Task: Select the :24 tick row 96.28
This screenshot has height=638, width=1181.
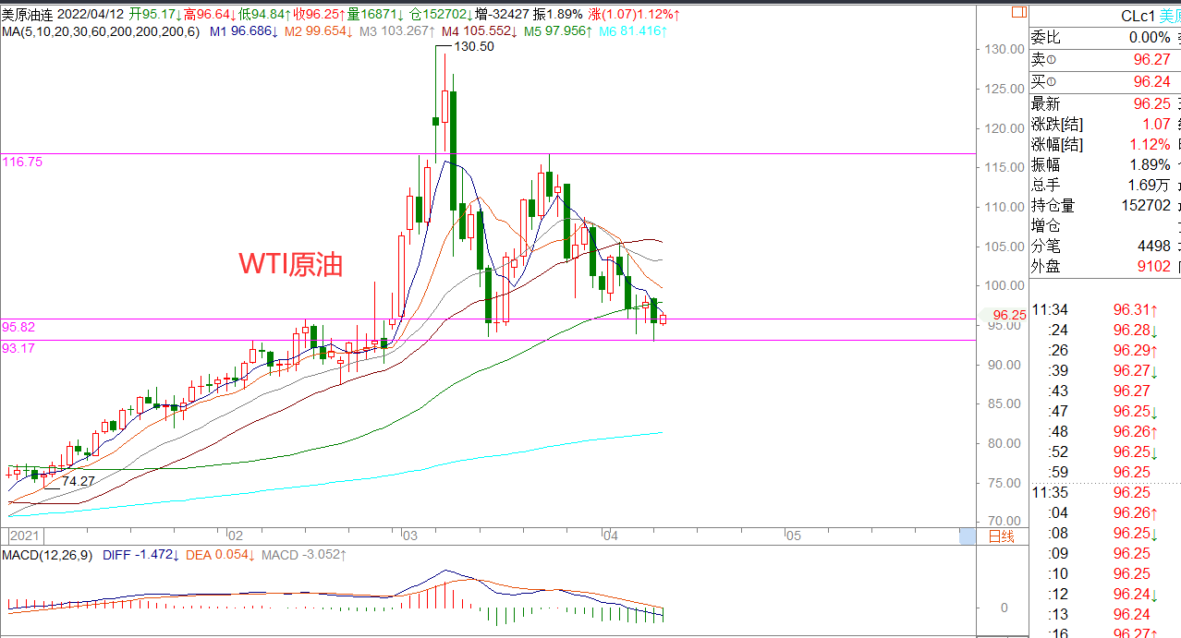Action: click(x=1105, y=331)
